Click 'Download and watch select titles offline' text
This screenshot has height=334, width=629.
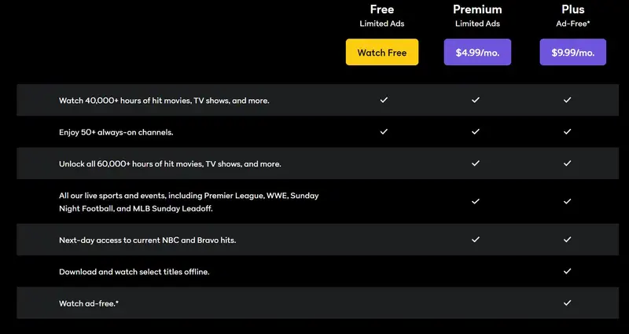click(134, 272)
